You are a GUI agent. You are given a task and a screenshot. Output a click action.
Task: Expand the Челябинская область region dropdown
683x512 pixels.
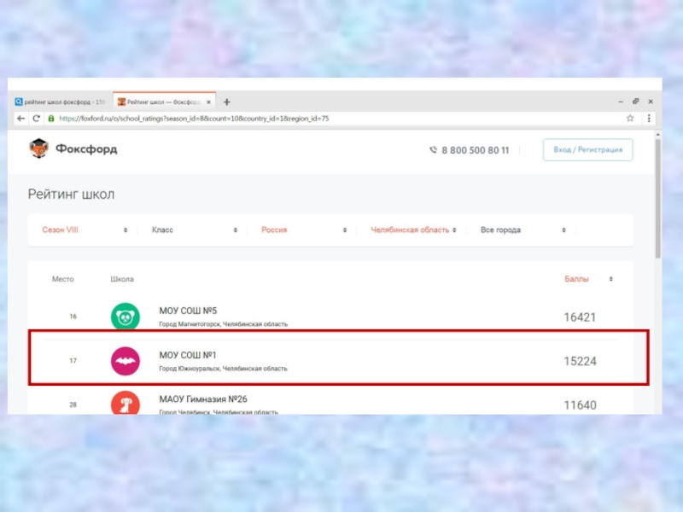pyautogui.click(x=414, y=230)
